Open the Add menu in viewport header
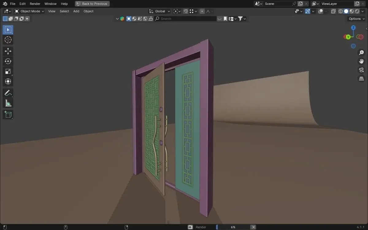 coord(76,11)
